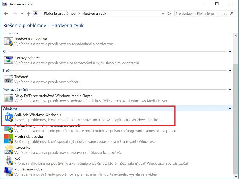The image size is (239, 179).
Task: Click description about nastaveniami klávesnice počítača
Action: tap(69, 152)
